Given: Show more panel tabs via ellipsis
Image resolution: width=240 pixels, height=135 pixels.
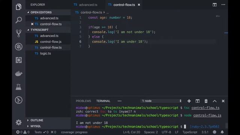Looking at the screenshot, I should click(x=119, y=101).
